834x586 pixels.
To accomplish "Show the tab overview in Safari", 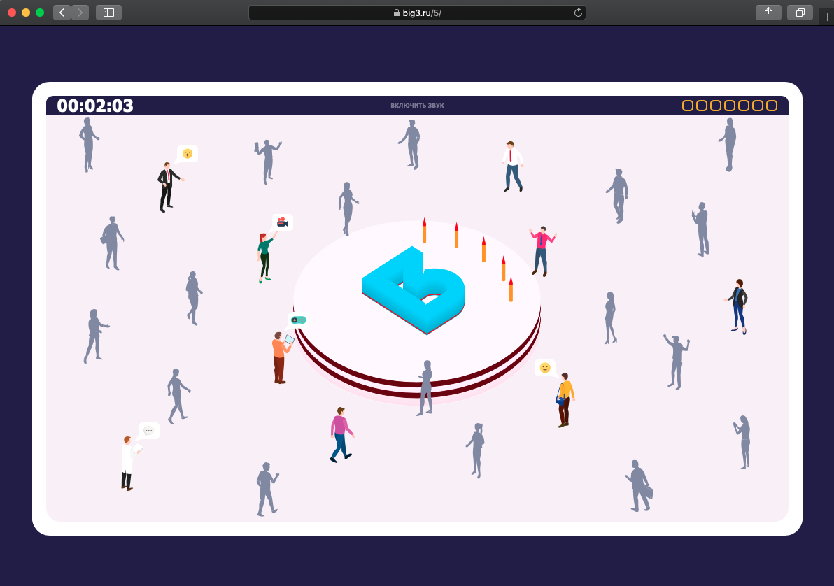I will (800, 13).
